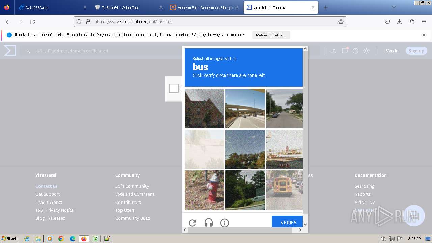Image resolution: width=432 pixels, height=243 pixels.
Task: Click the Sign in link
Action: [392, 51]
